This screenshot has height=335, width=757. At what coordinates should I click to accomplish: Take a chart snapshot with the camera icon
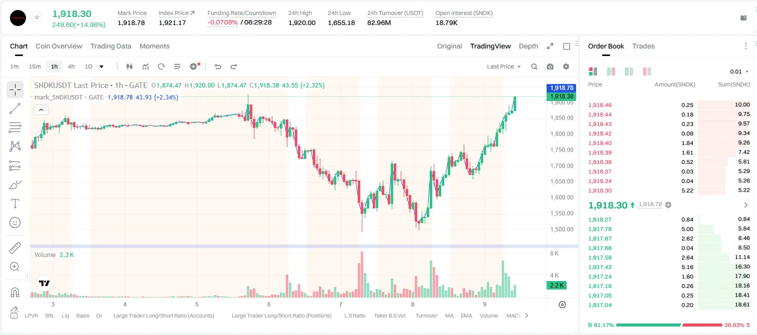click(550, 66)
